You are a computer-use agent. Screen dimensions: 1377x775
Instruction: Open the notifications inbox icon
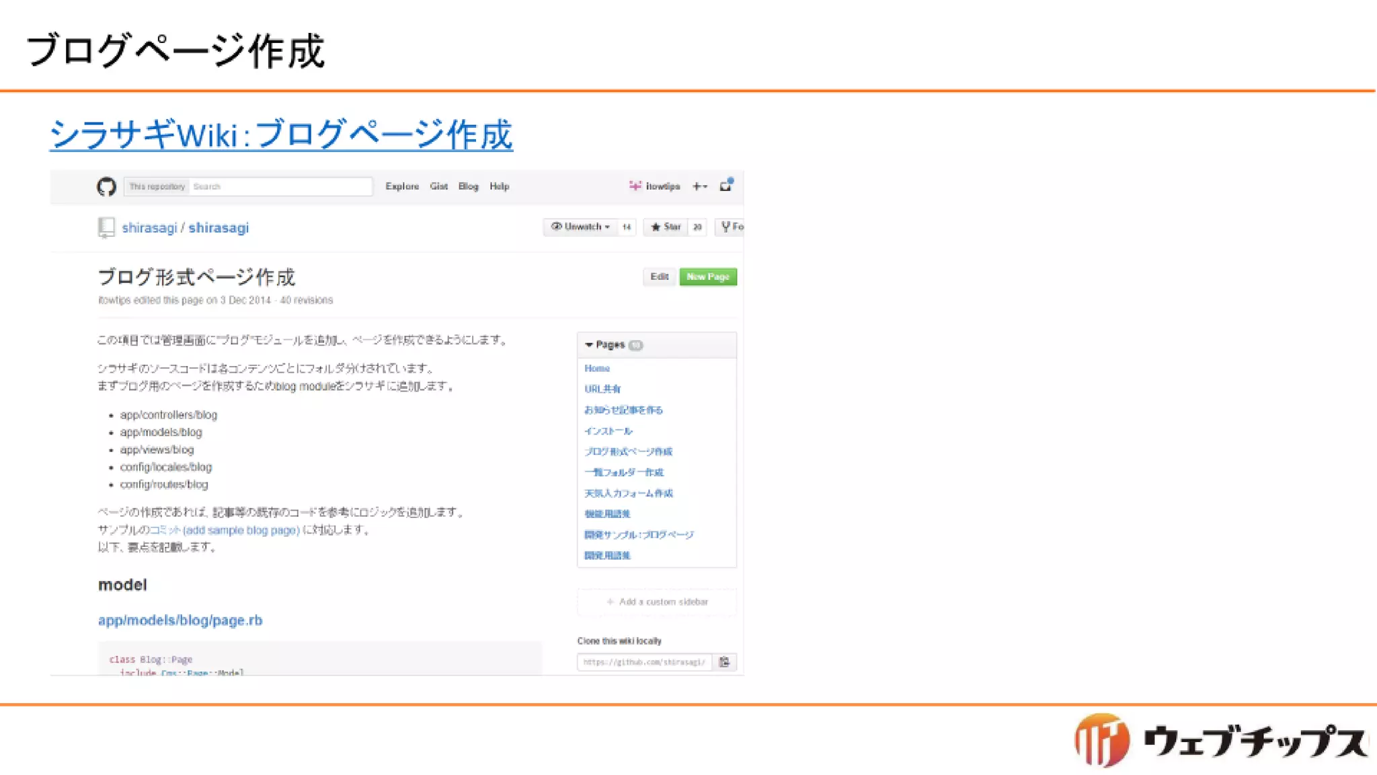pyautogui.click(x=725, y=186)
